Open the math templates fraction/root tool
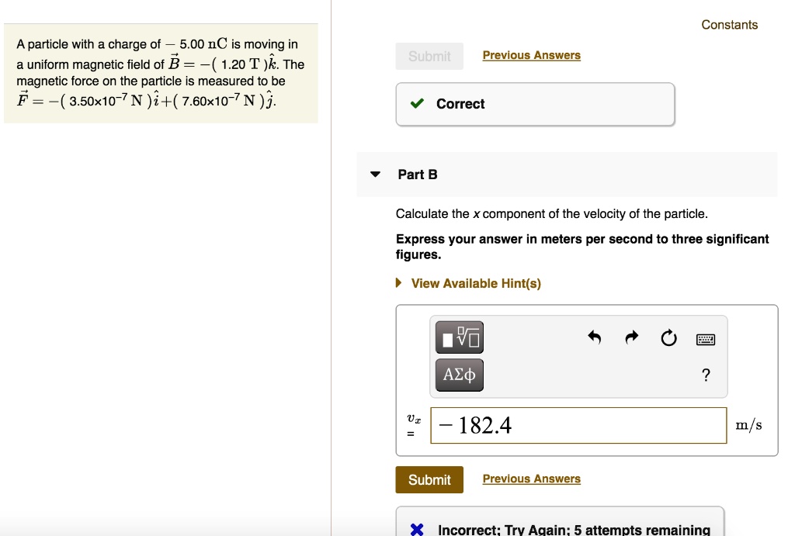The width and height of the screenshot is (795, 536). (x=459, y=337)
